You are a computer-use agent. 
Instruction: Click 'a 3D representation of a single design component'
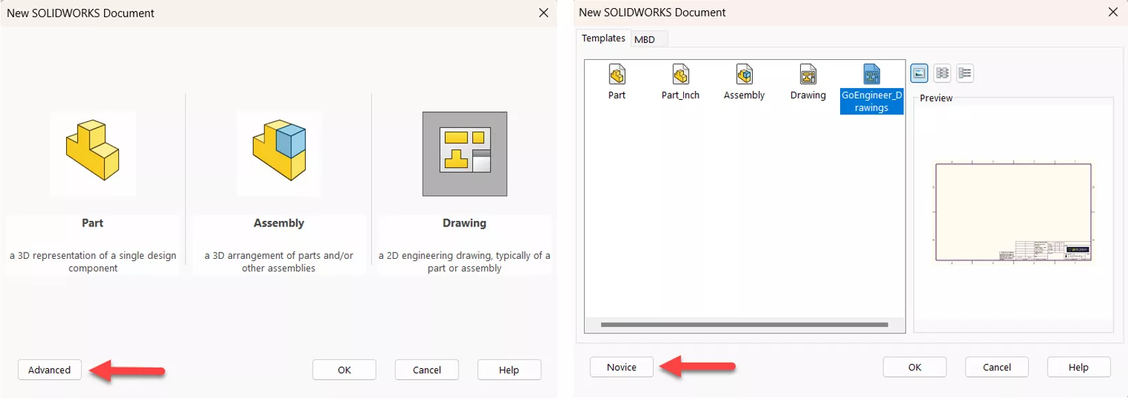click(93, 262)
